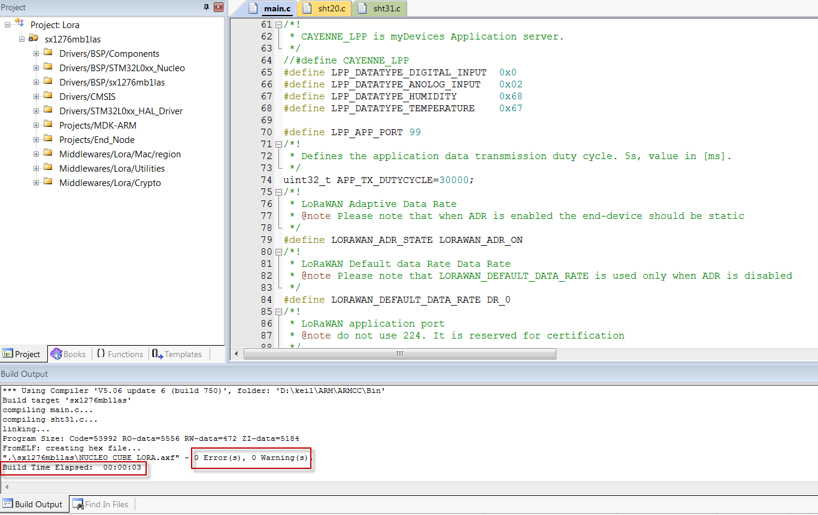Expand Projects/MDK-ARM folder
This screenshot has height=515, width=818.
37,126
